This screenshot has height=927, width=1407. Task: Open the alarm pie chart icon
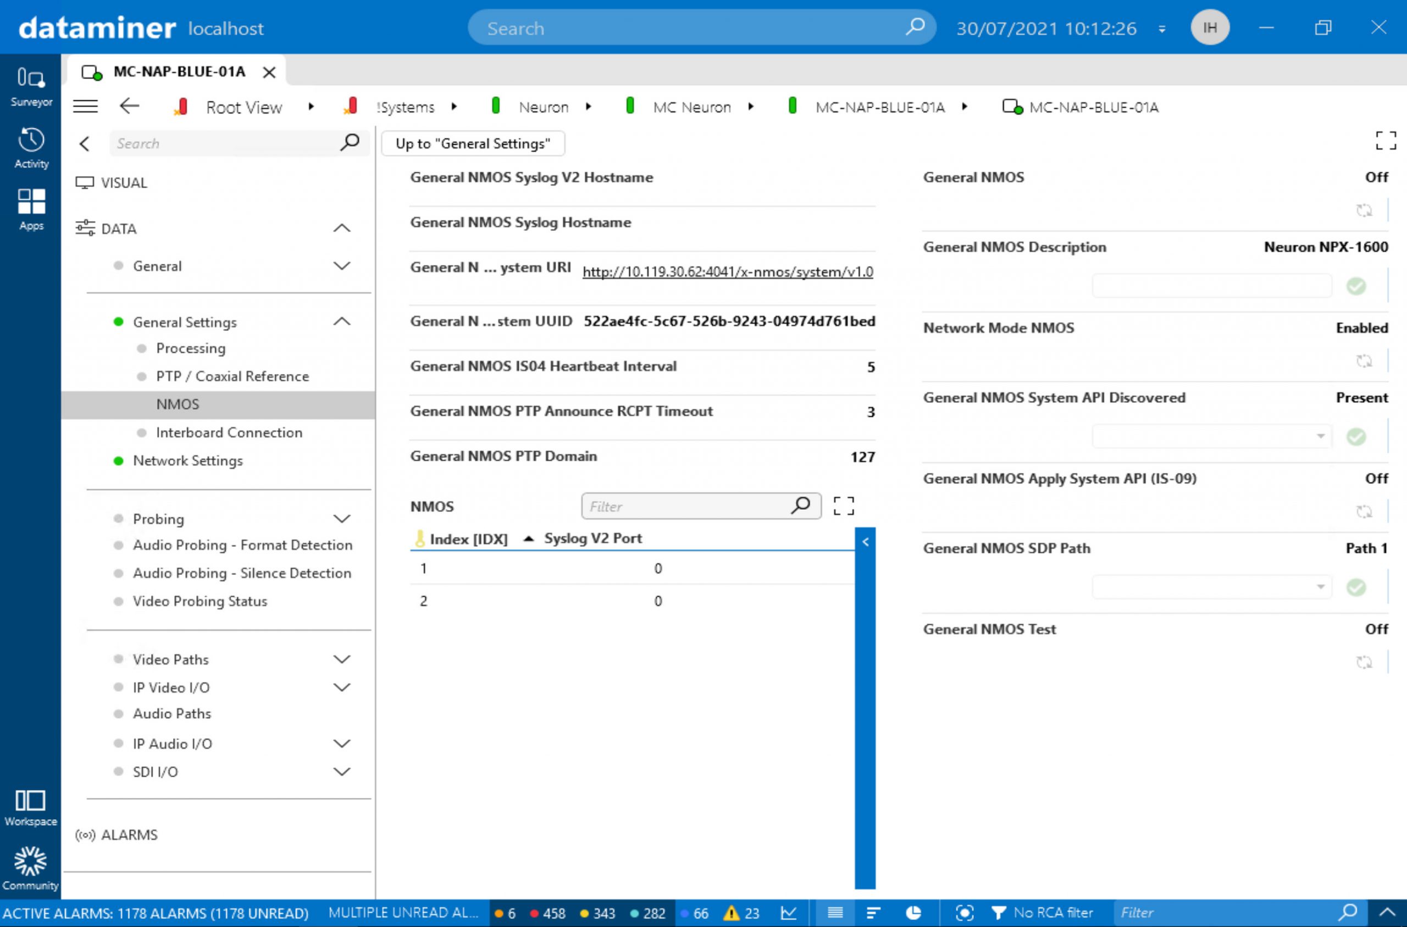[x=913, y=913]
